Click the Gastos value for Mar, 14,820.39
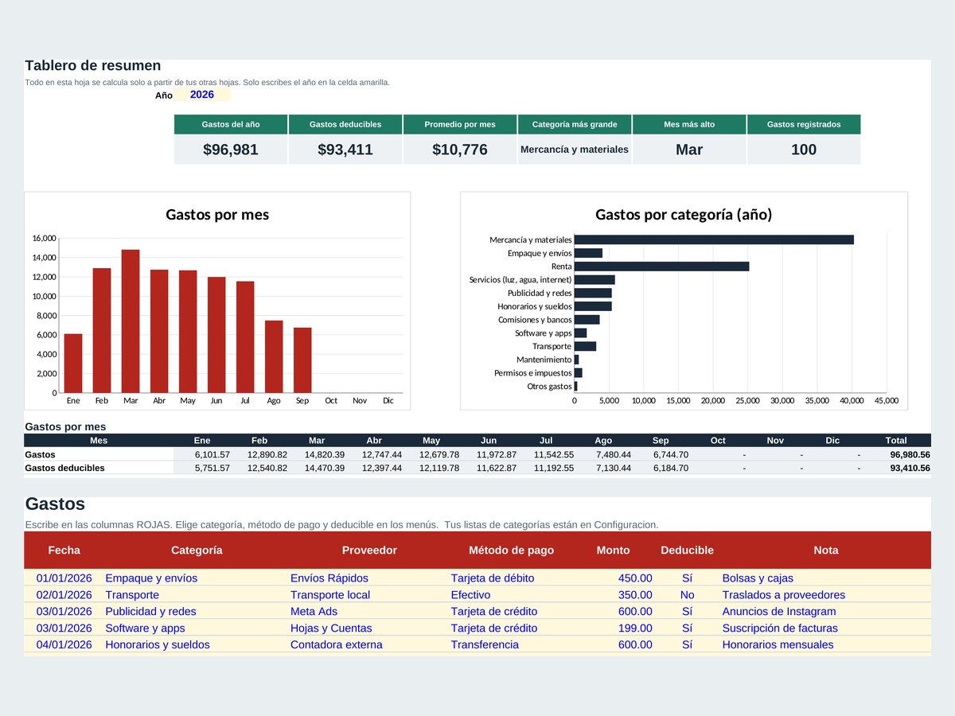This screenshot has height=716, width=955. click(x=317, y=454)
